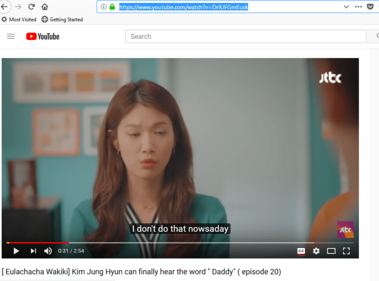Viewport: 379px width, 281px height.
Task: Toggle closed captions with the CC button
Action: (301, 251)
